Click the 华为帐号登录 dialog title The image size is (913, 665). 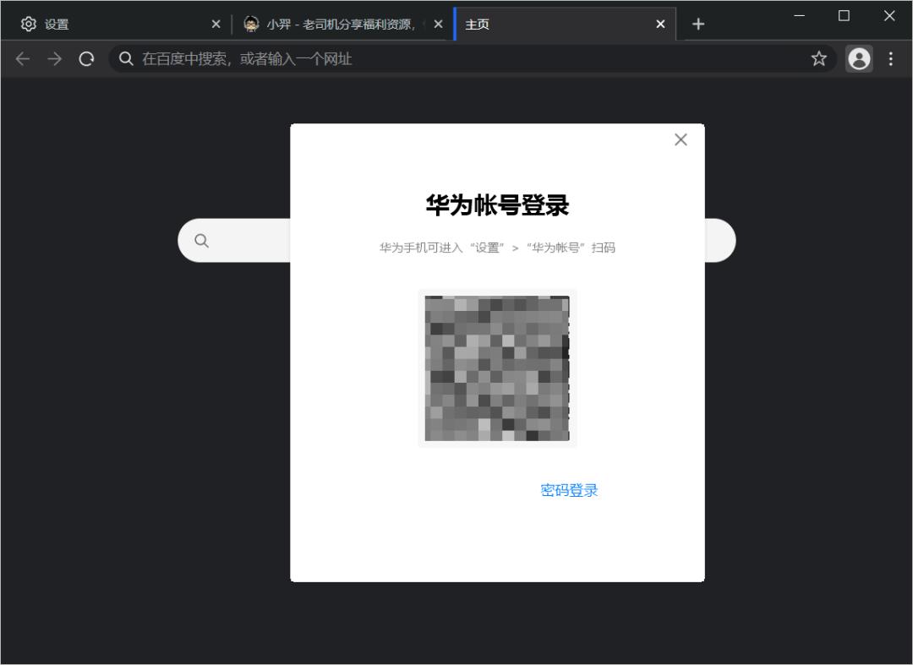coord(497,204)
